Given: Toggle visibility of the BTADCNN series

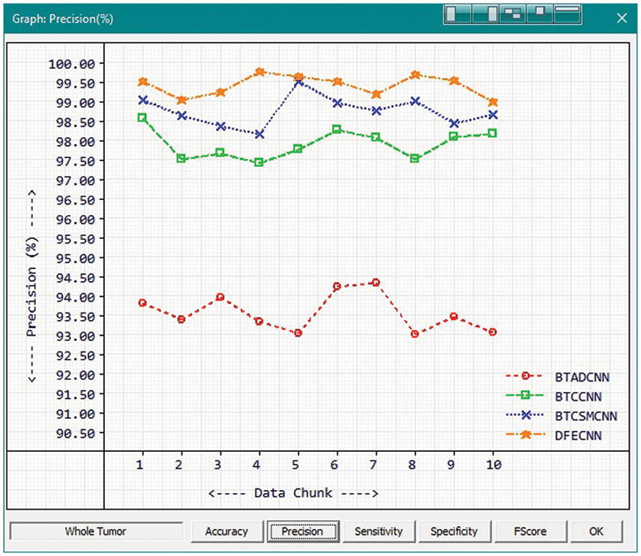Looking at the screenshot, I should pos(582,377).
